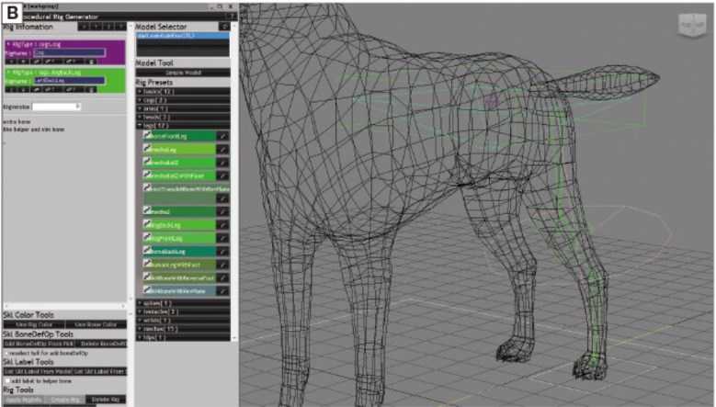Screen dimensions: 716x407
Task: Click link icon of the horseFrontLeg preset
Action: point(147,135)
